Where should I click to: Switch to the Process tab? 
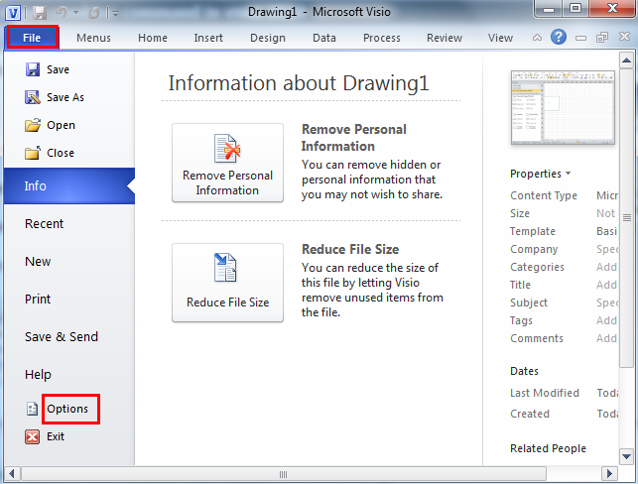(382, 38)
